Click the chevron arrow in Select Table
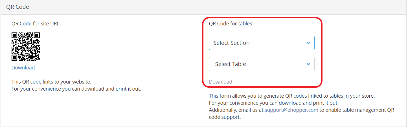Image resolution: width=408 pixels, height=127 pixels. tap(308, 64)
